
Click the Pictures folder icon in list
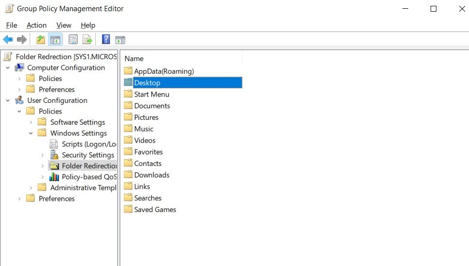pyautogui.click(x=128, y=117)
